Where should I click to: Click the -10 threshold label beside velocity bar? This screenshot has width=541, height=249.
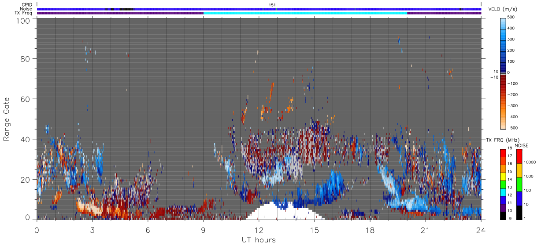(x=494, y=78)
